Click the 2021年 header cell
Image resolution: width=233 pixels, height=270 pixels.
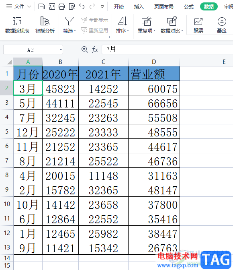(x=103, y=74)
